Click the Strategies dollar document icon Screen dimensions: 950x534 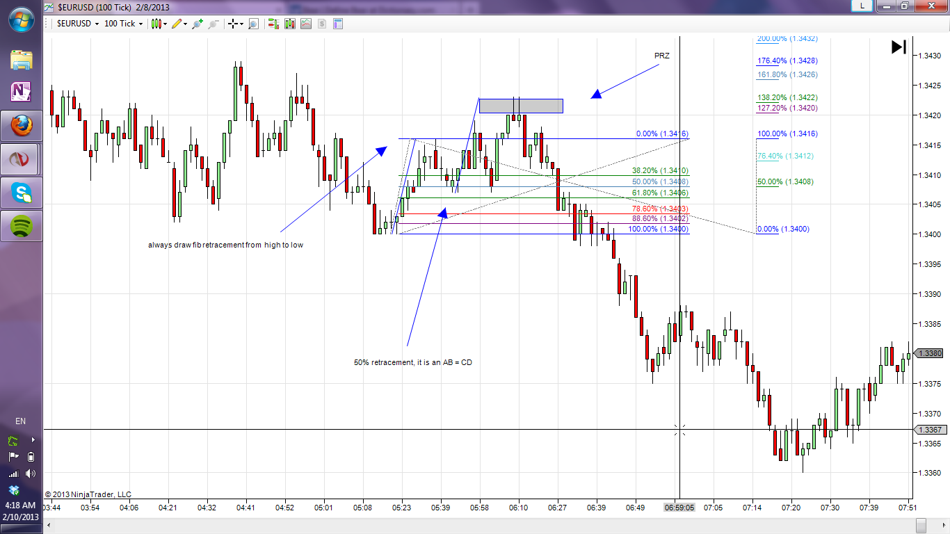click(x=322, y=24)
